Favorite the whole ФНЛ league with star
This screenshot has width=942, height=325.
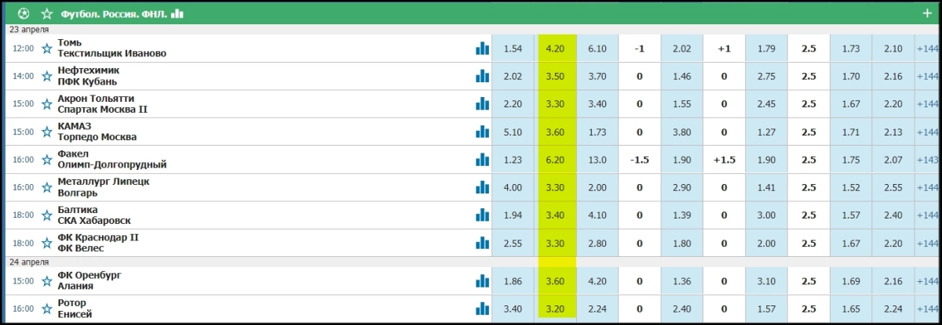click(47, 13)
